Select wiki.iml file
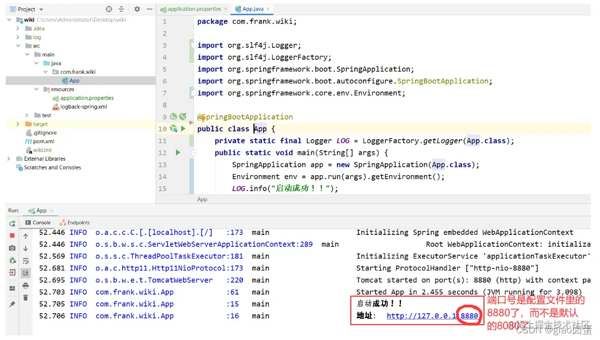The image size is (600, 340). [42, 150]
